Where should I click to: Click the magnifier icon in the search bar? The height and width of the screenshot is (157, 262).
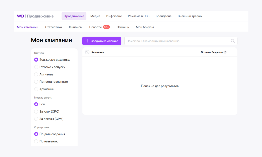click(x=232, y=41)
